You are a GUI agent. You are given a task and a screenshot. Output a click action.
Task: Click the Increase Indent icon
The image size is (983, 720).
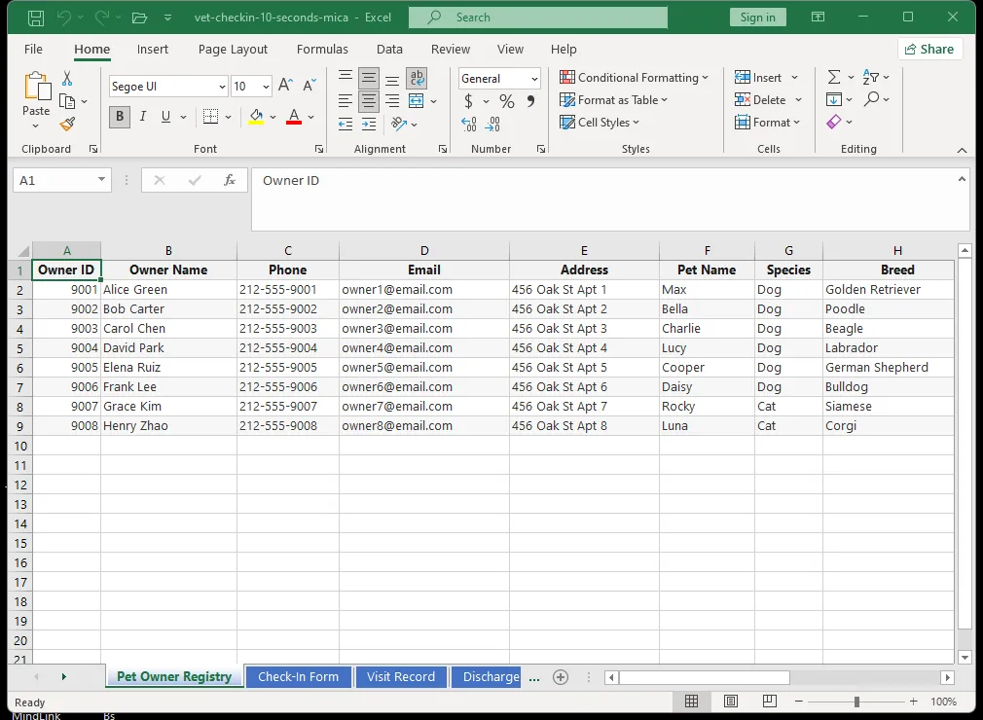(x=369, y=125)
